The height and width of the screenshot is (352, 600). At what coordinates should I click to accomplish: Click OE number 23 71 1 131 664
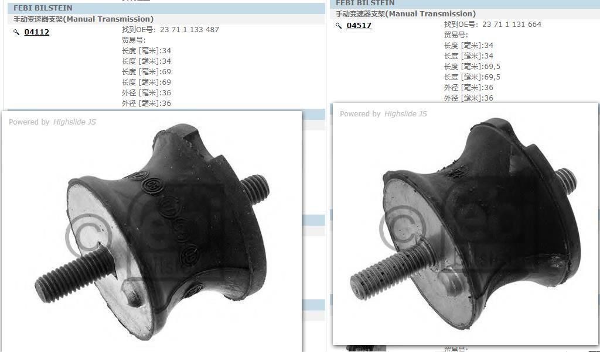click(512, 24)
